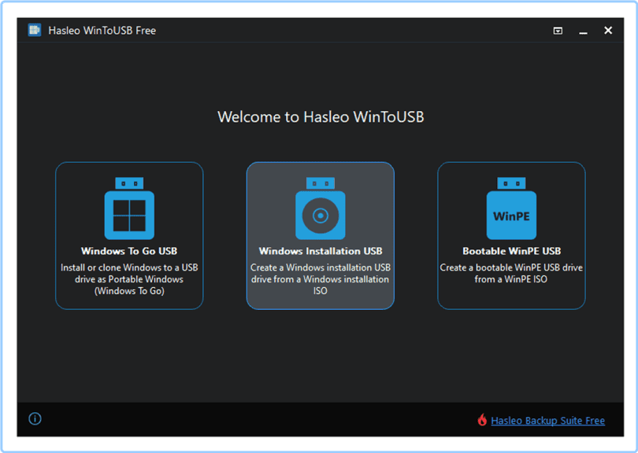This screenshot has width=638, height=453.
Task: Click 'Install or clone Windows to a USB' description
Action: point(129,279)
